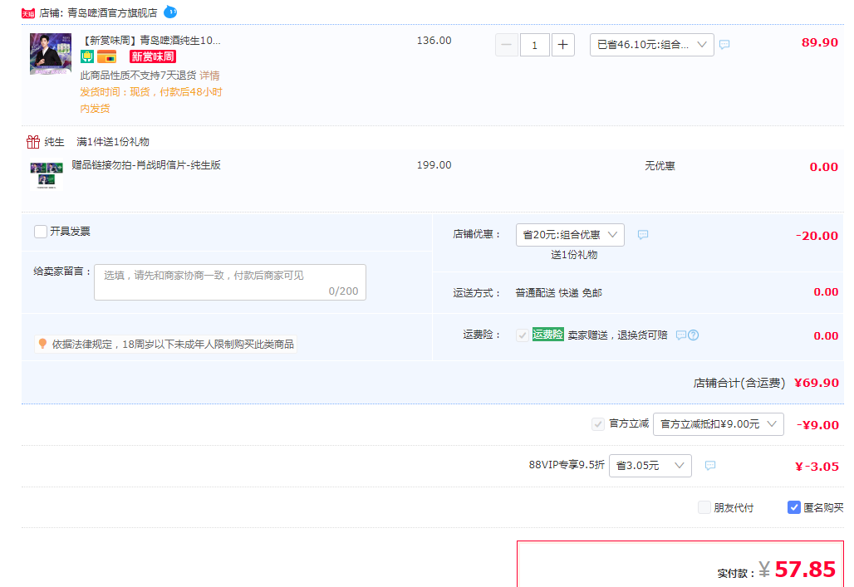Screen dimensions: 854x587
Task: Click the postcard gift thumbnail image
Action: pyautogui.click(x=47, y=175)
